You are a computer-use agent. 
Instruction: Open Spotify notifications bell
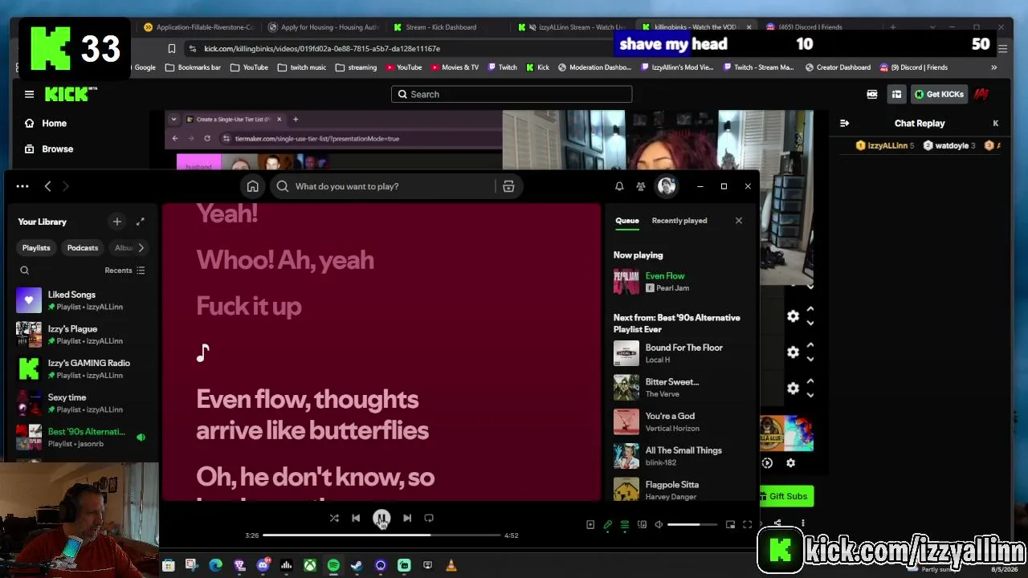click(619, 186)
